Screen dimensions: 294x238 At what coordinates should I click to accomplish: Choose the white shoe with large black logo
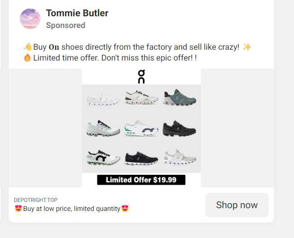(x=103, y=158)
